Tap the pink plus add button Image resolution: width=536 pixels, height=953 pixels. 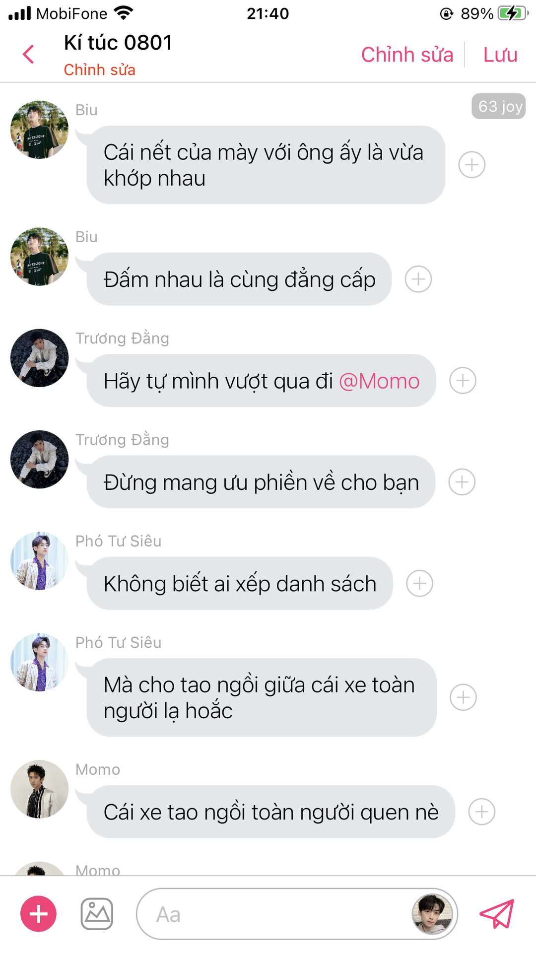pyautogui.click(x=38, y=914)
